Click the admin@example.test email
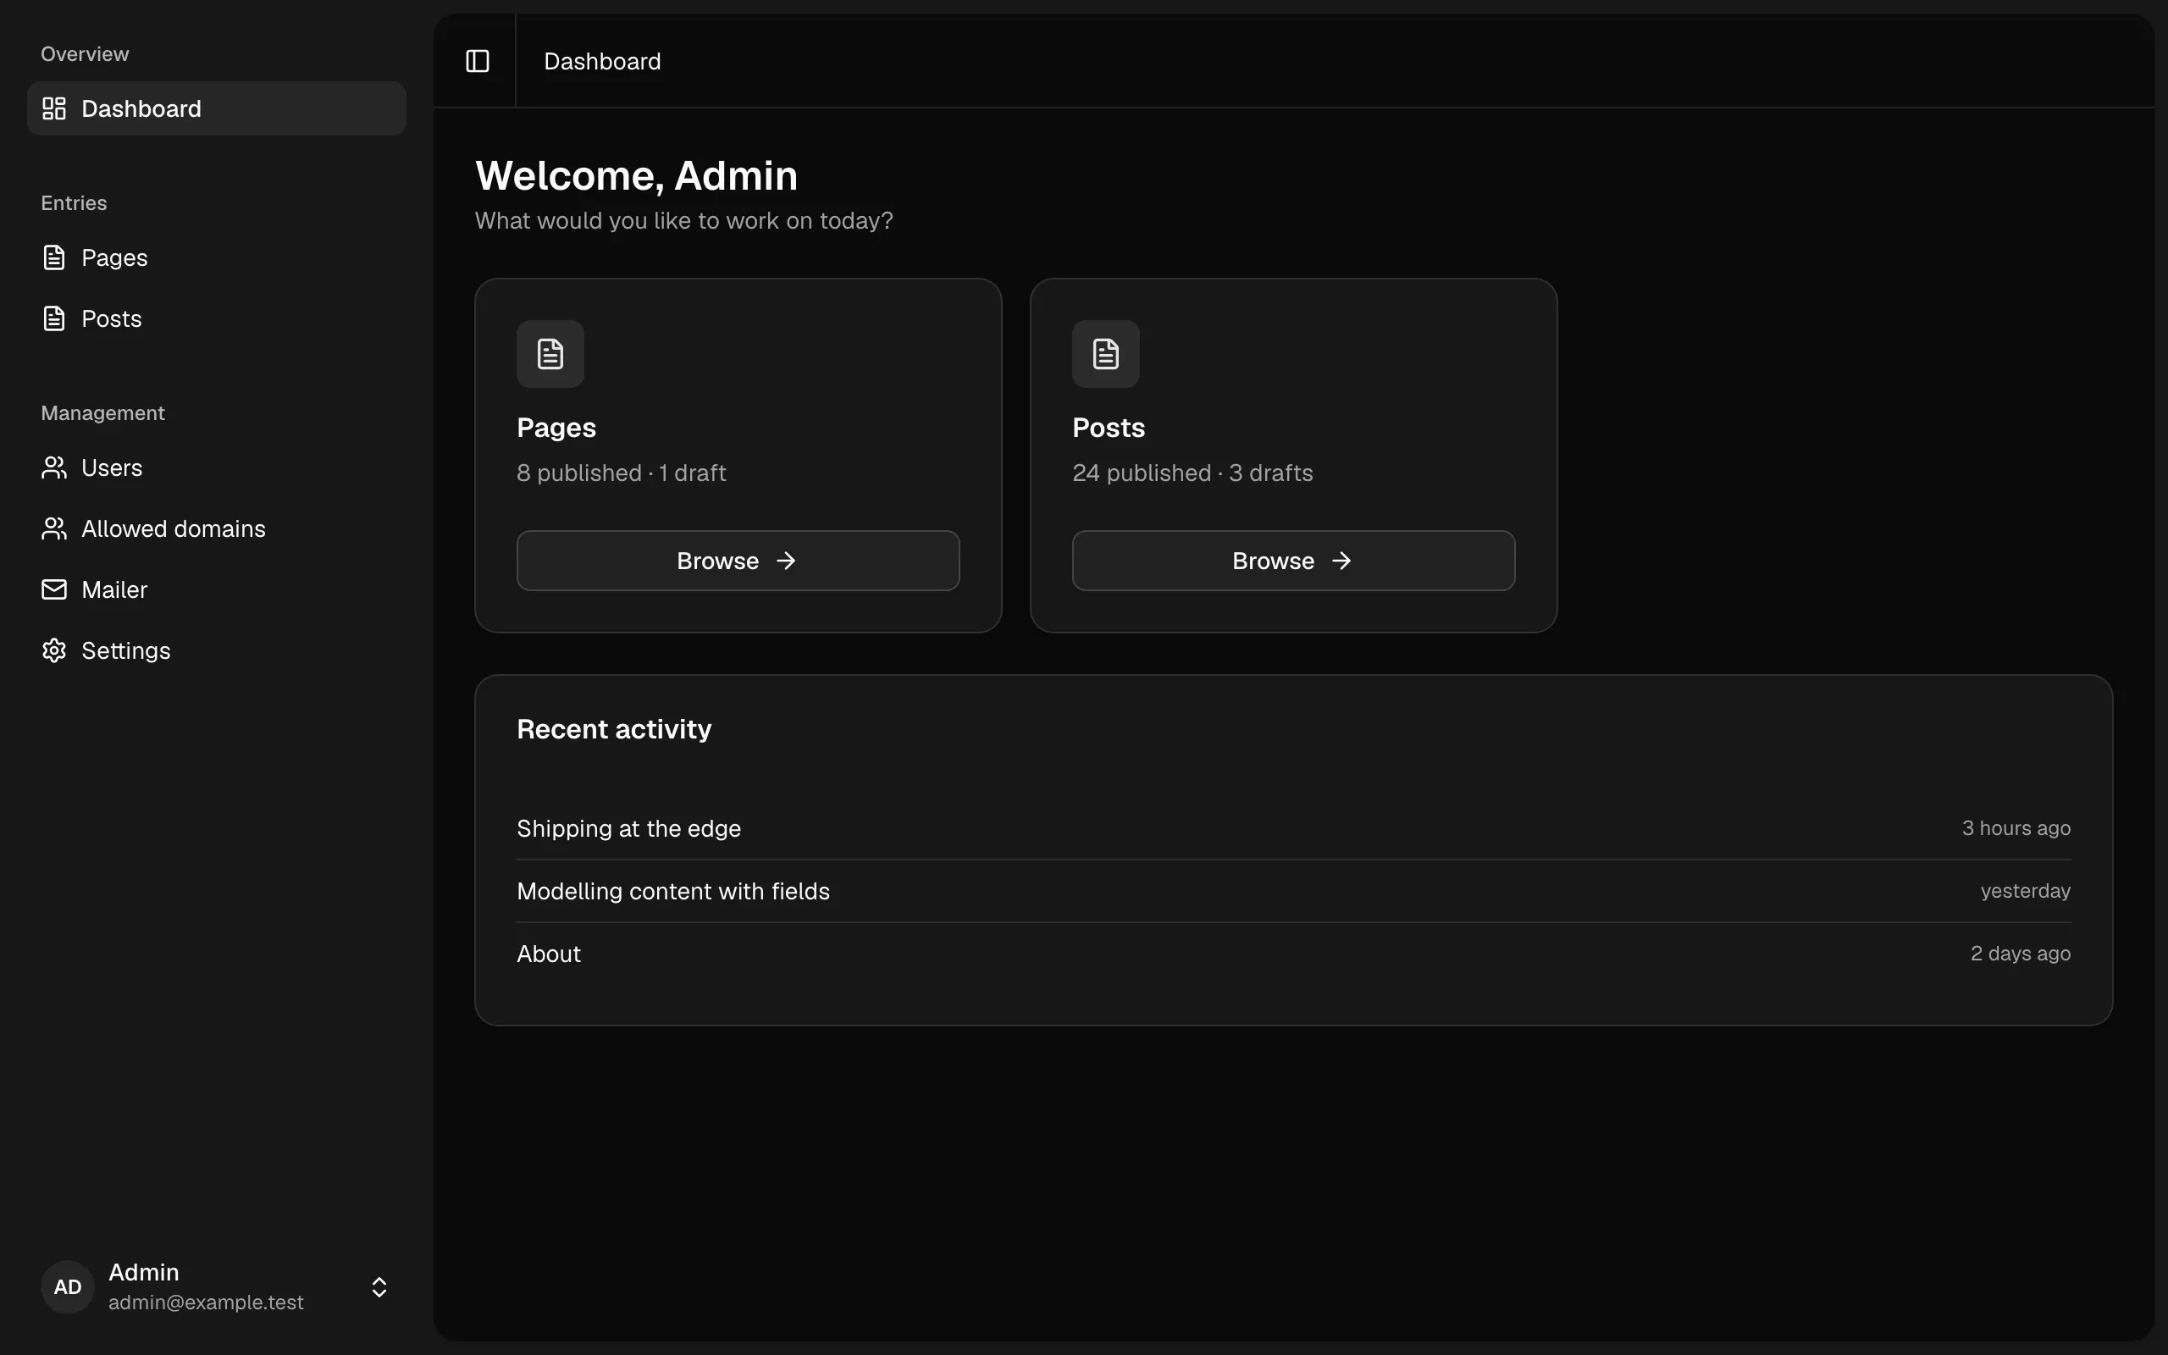The width and height of the screenshot is (2168, 1355). [206, 1302]
